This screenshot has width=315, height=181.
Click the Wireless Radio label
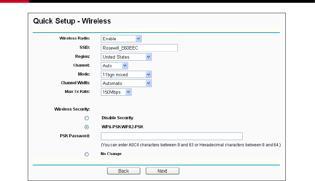click(x=74, y=38)
